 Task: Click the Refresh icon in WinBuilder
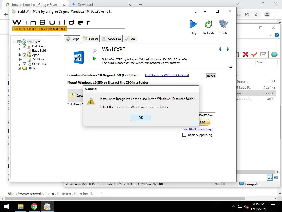(208, 24)
